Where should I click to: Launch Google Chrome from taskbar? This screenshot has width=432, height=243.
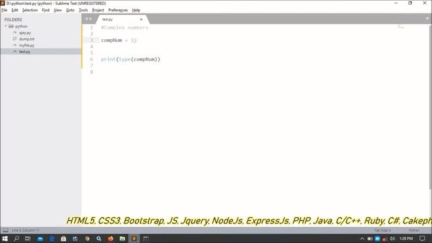(x=87, y=238)
